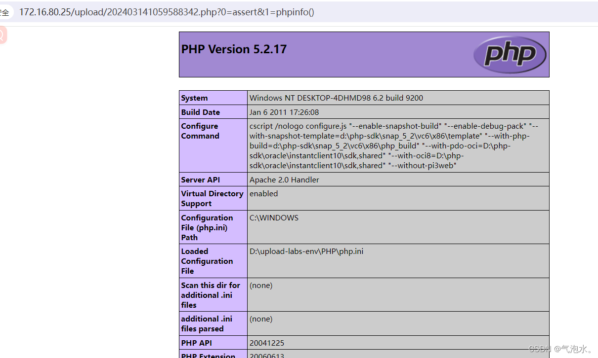
Task: Select the Apache 2.0 Handler value
Action: click(284, 179)
